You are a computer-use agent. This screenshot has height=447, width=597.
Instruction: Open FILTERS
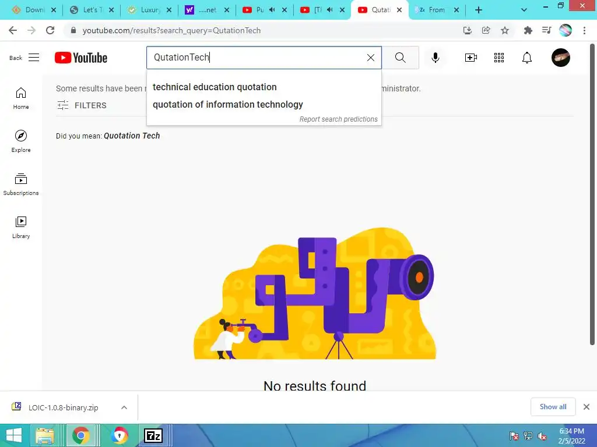(82, 105)
